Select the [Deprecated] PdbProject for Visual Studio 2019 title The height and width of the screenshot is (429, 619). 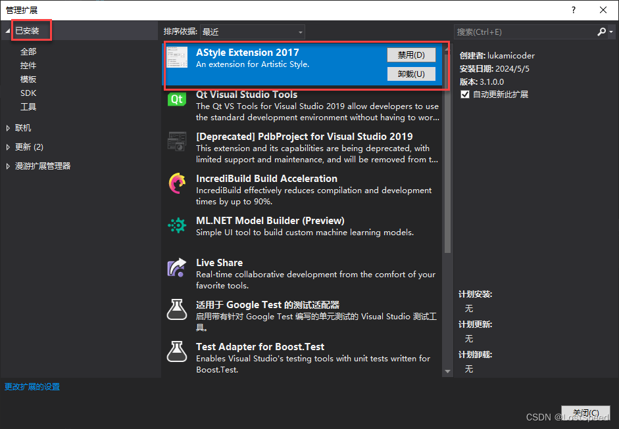305,137
